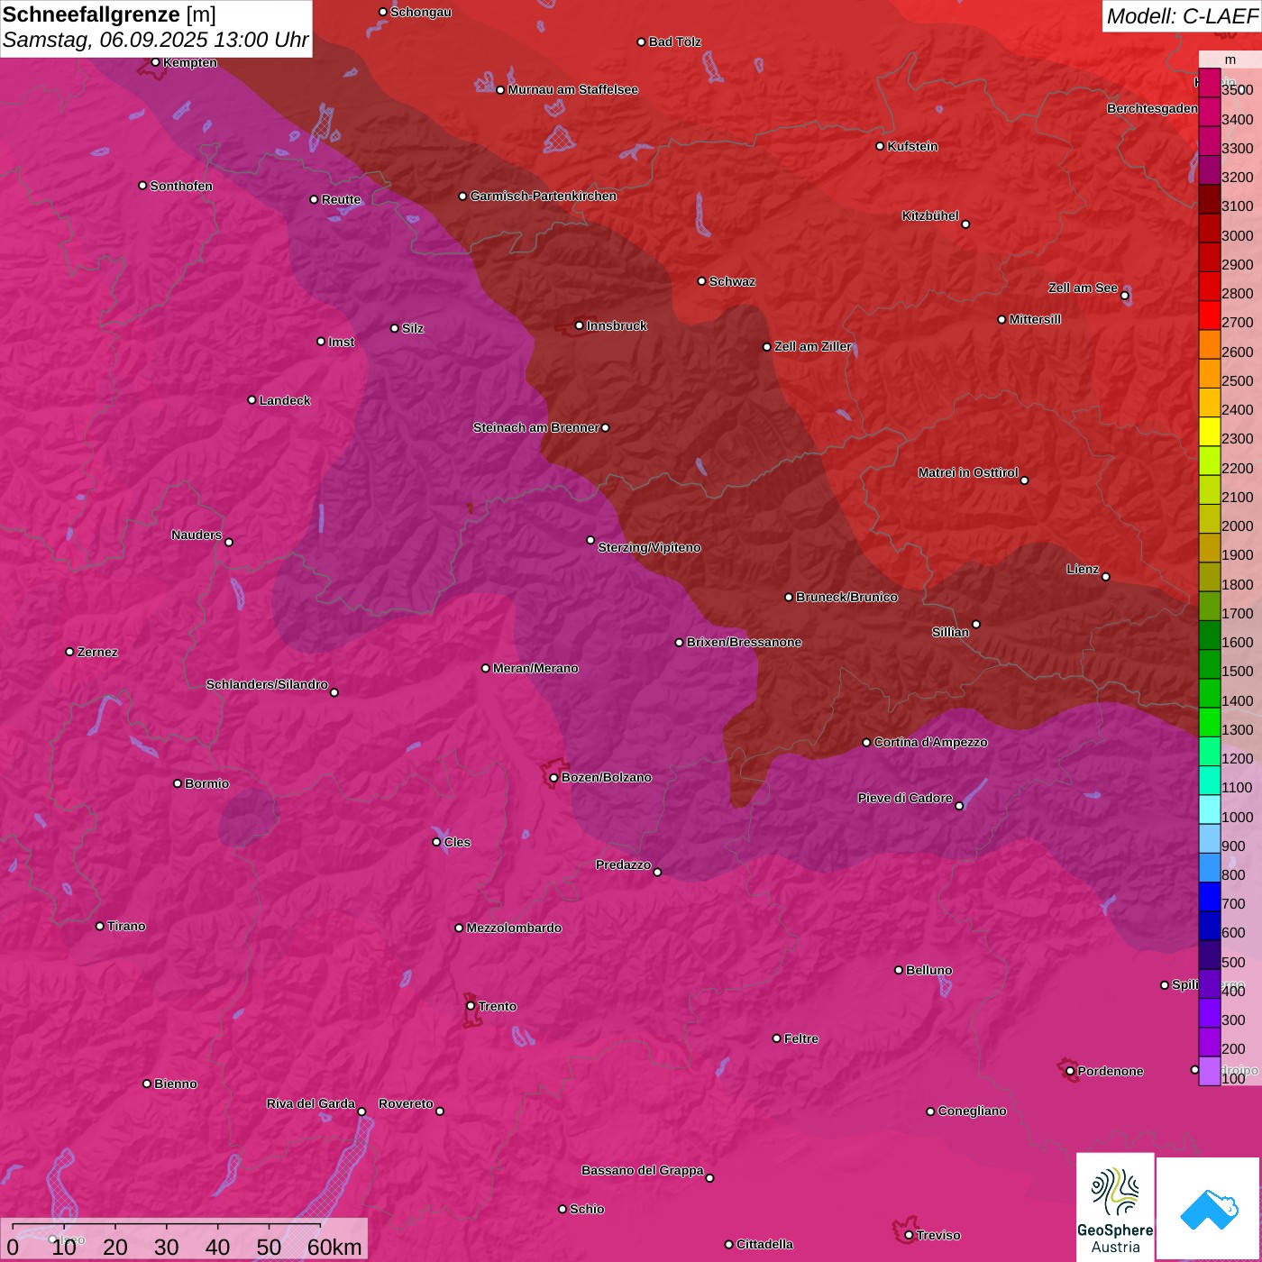Image resolution: width=1262 pixels, height=1262 pixels.
Task: Click the blue avalanche service logo
Action: 1209,1210
